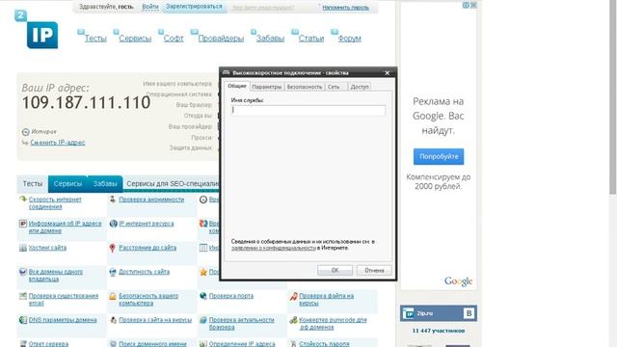Image resolution: width=617 pixels, height=347 pixels.
Task: Open Тесты in top navigation
Action: (x=95, y=39)
